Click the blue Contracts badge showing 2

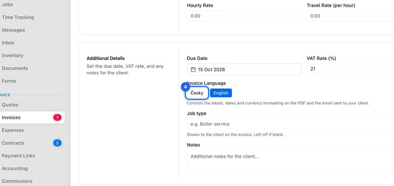pyautogui.click(x=57, y=143)
